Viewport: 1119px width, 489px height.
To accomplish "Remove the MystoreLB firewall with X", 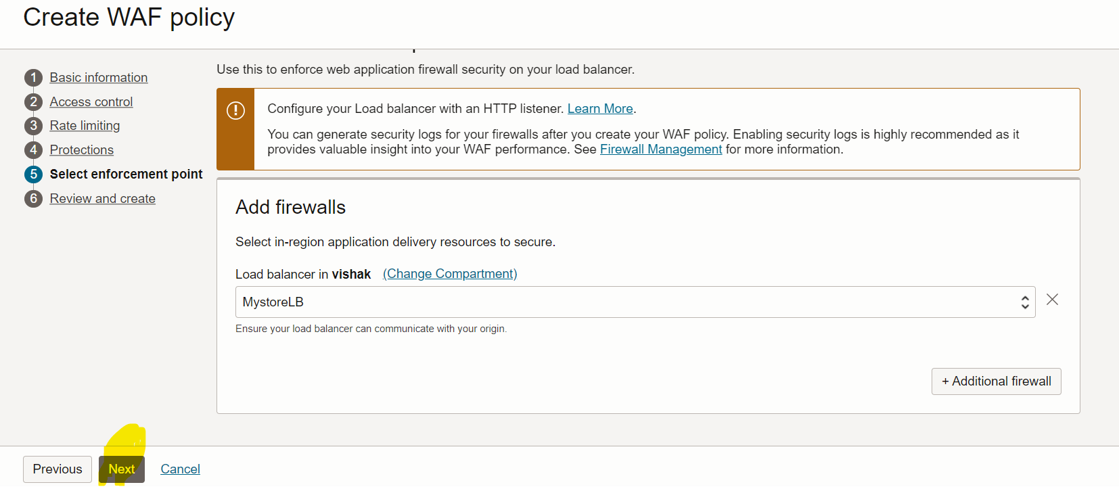I will tap(1052, 300).
